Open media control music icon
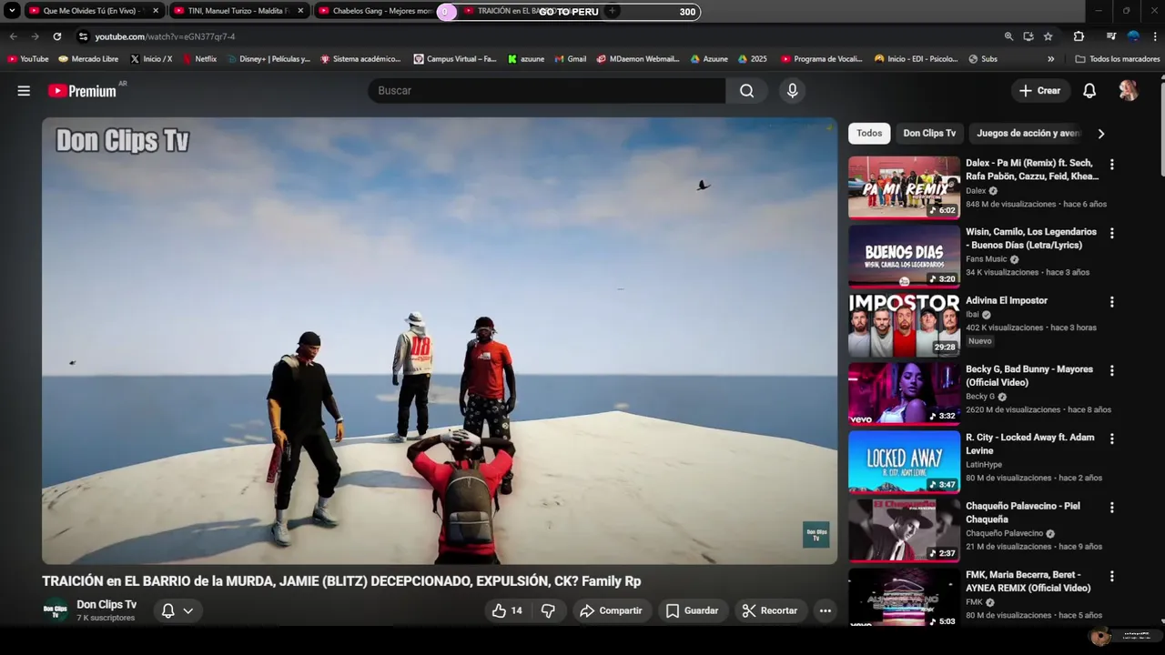The image size is (1165, 655). [1111, 36]
